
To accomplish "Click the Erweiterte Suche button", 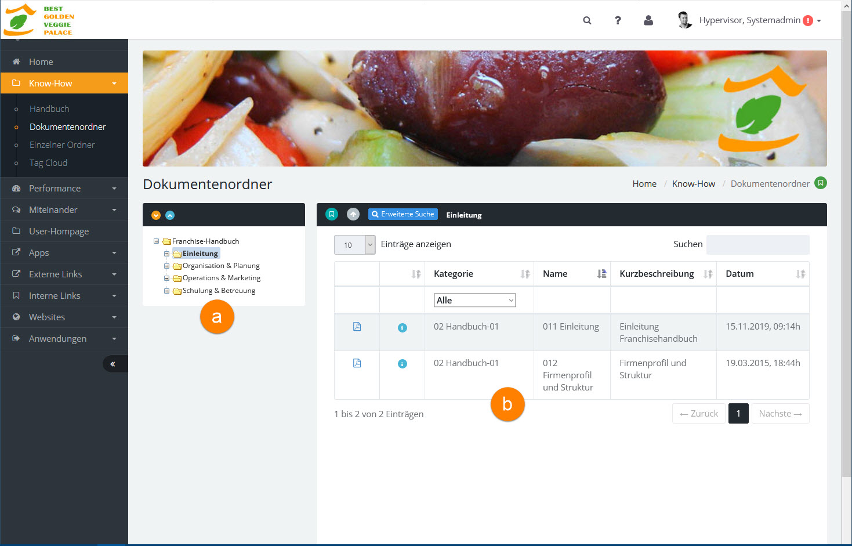I will (403, 214).
